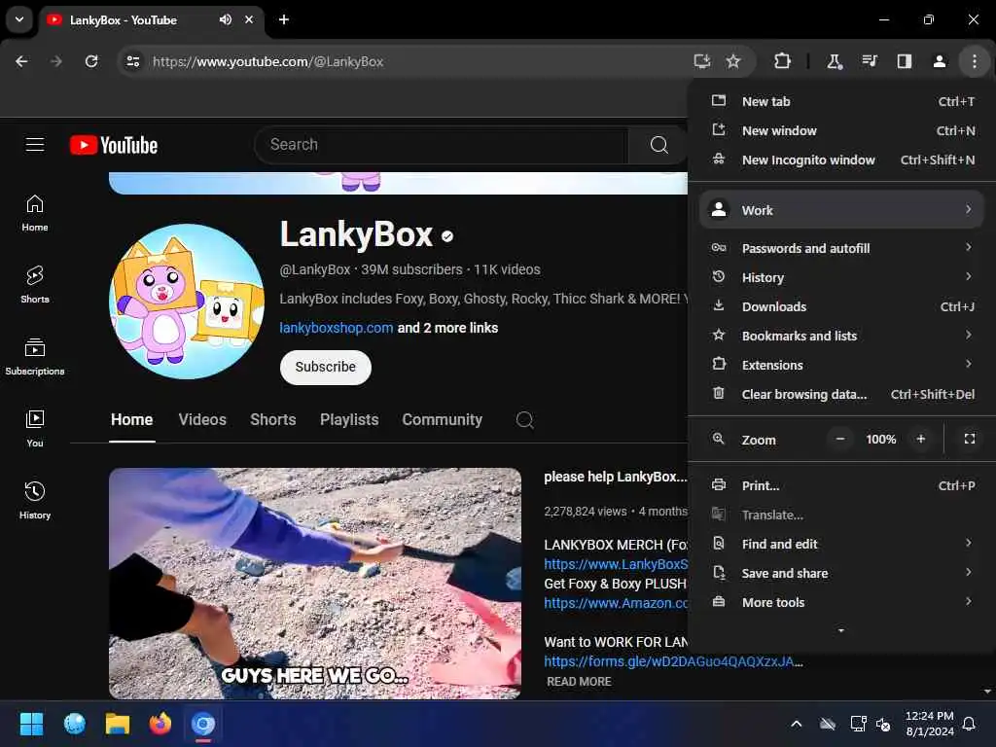The image size is (996, 747).
Task: Click the YouTube logo
Action: (114, 146)
